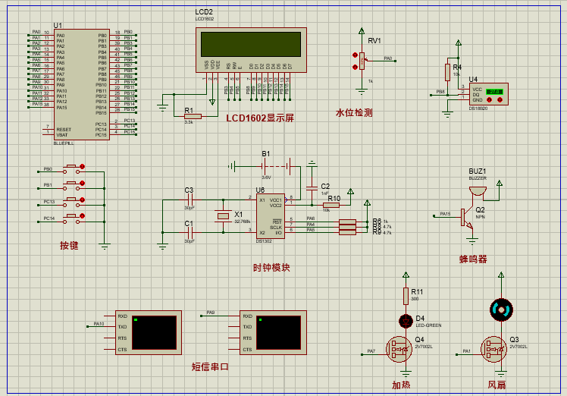Select the RV1 potentiometer body
567x396 pixels.
coord(362,61)
